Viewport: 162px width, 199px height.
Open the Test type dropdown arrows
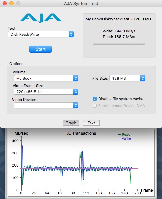(x=71, y=34)
